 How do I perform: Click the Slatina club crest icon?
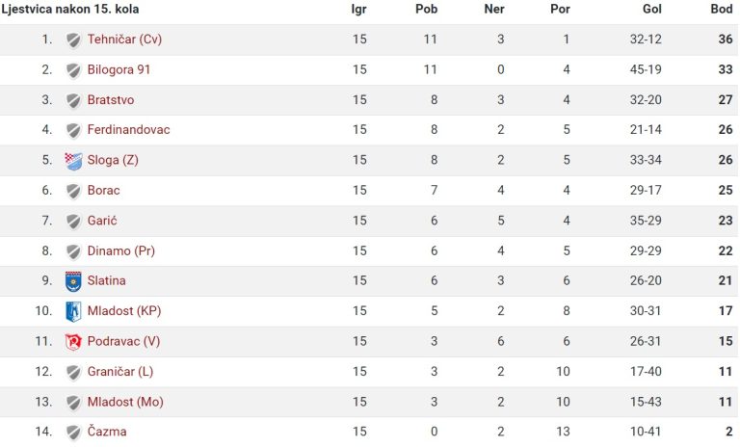pyautogui.click(x=73, y=281)
